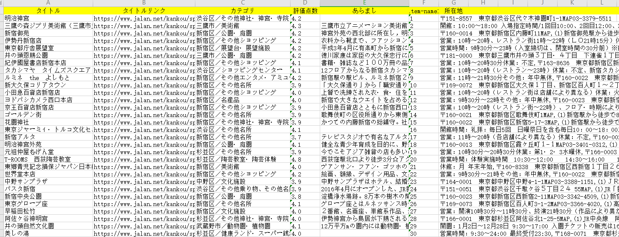Select column E header

(x=364, y=3)
